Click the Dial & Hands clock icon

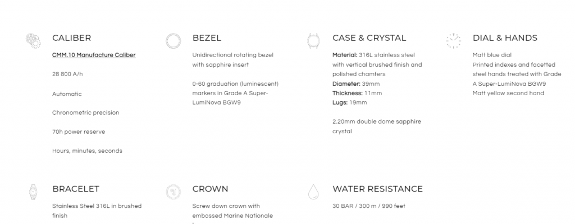(x=453, y=40)
